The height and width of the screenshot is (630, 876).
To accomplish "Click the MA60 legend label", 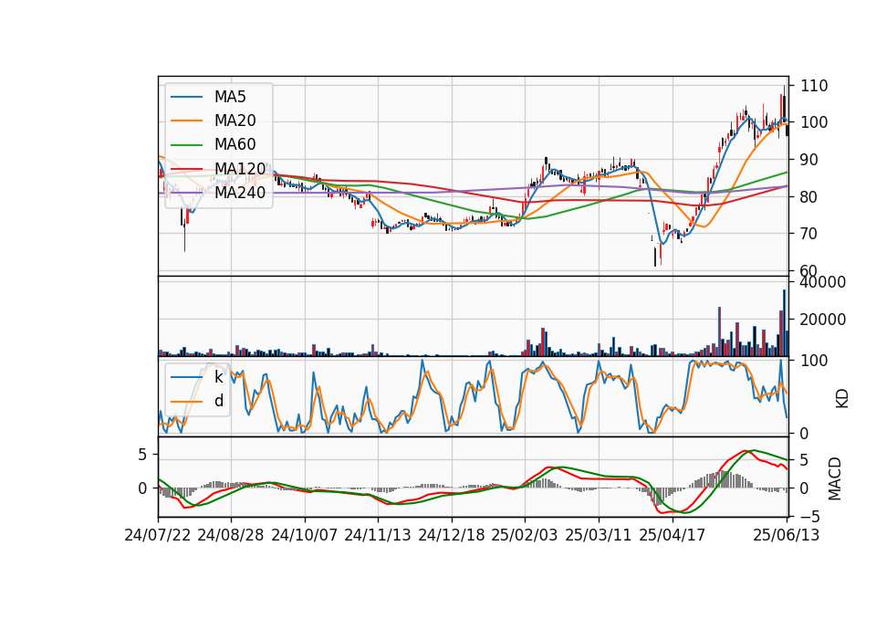I will coord(235,144).
